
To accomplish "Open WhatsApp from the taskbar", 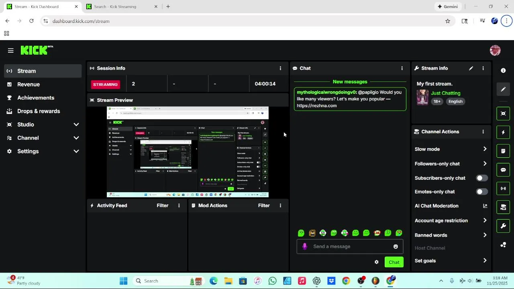I will pos(272,281).
